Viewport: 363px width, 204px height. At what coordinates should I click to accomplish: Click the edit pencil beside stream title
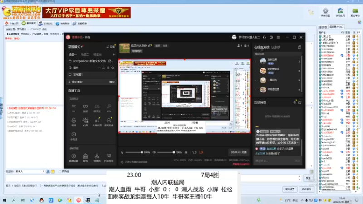click(x=150, y=46)
